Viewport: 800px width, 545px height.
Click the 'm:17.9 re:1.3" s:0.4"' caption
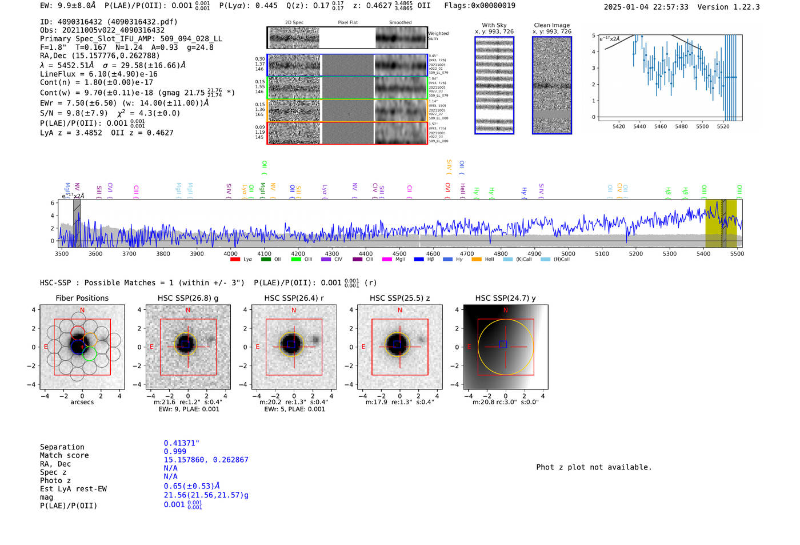[x=400, y=402]
